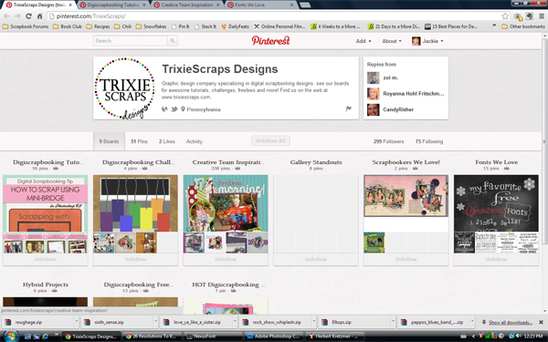Bookmark this page with the star icon
The image size is (548, 342).
[x=505, y=16]
